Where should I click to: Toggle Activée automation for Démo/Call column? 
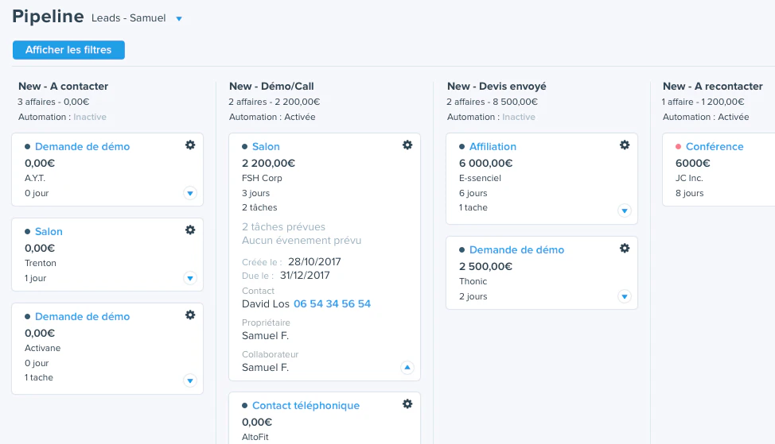pyautogui.click(x=299, y=117)
